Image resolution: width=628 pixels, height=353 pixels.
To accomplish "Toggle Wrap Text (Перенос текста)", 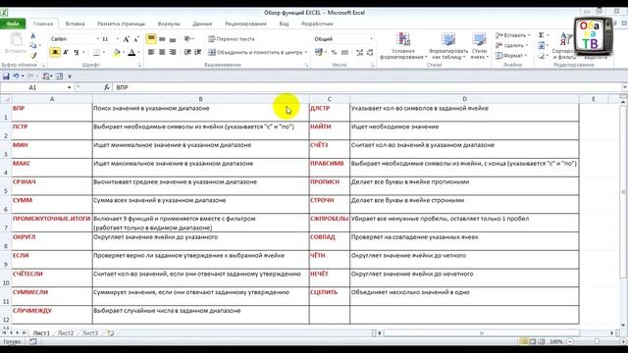I will pos(232,39).
